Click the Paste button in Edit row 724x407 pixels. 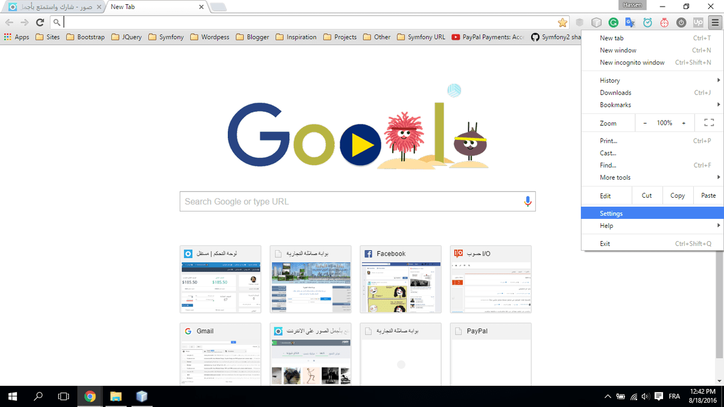tap(708, 195)
